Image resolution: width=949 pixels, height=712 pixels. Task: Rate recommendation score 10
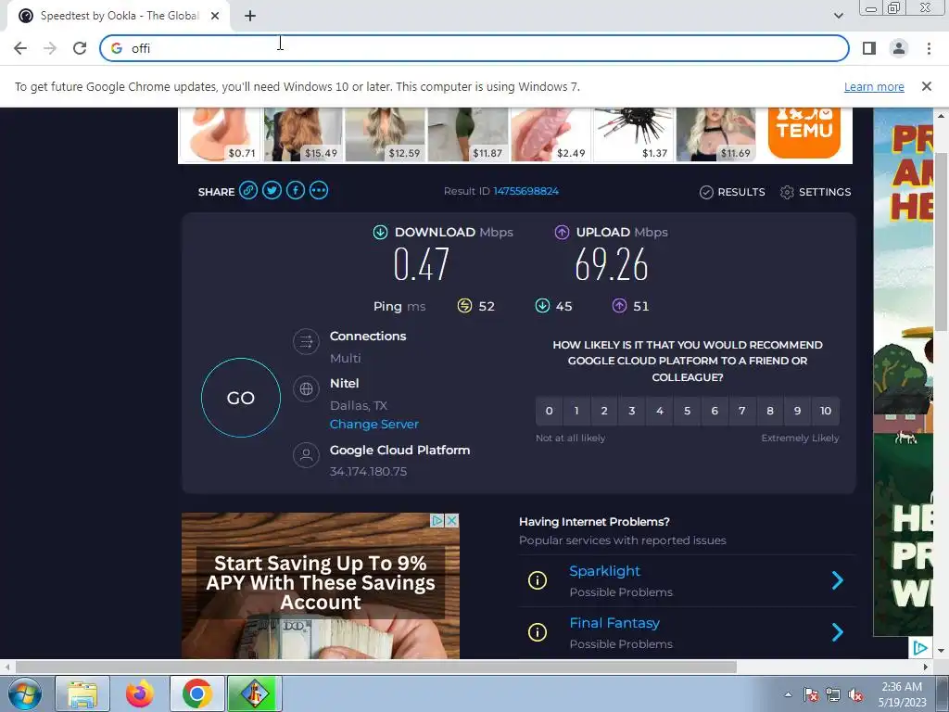[x=826, y=411]
